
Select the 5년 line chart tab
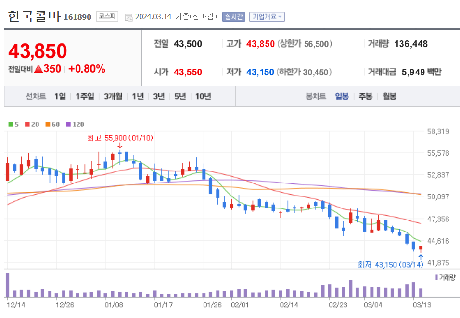pos(180,97)
